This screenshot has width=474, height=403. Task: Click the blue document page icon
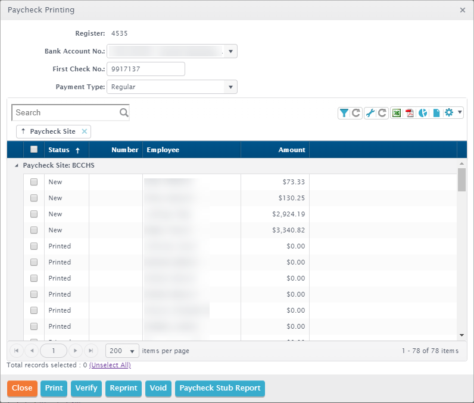click(x=436, y=113)
